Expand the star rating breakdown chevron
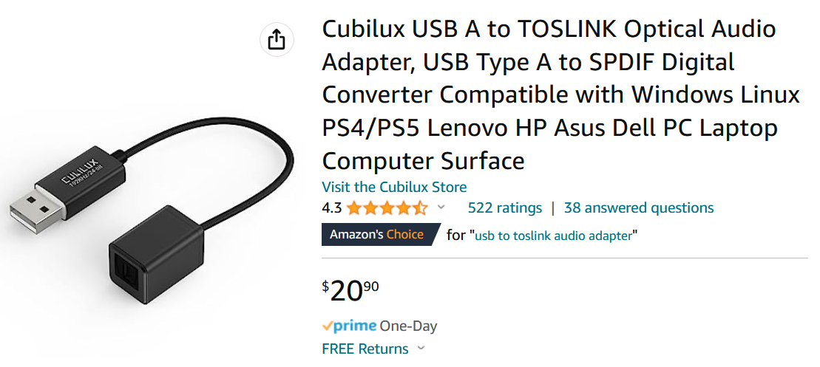 click(x=441, y=207)
